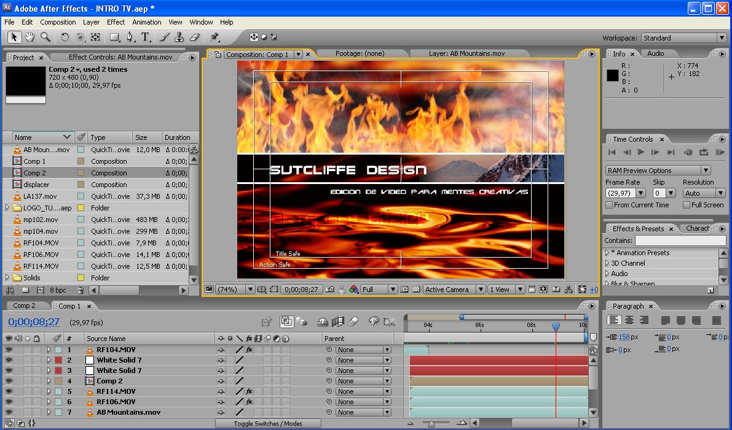Select the Clone Stamp tool
Image resolution: width=732 pixels, height=430 pixels.
pyautogui.click(x=179, y=37)
